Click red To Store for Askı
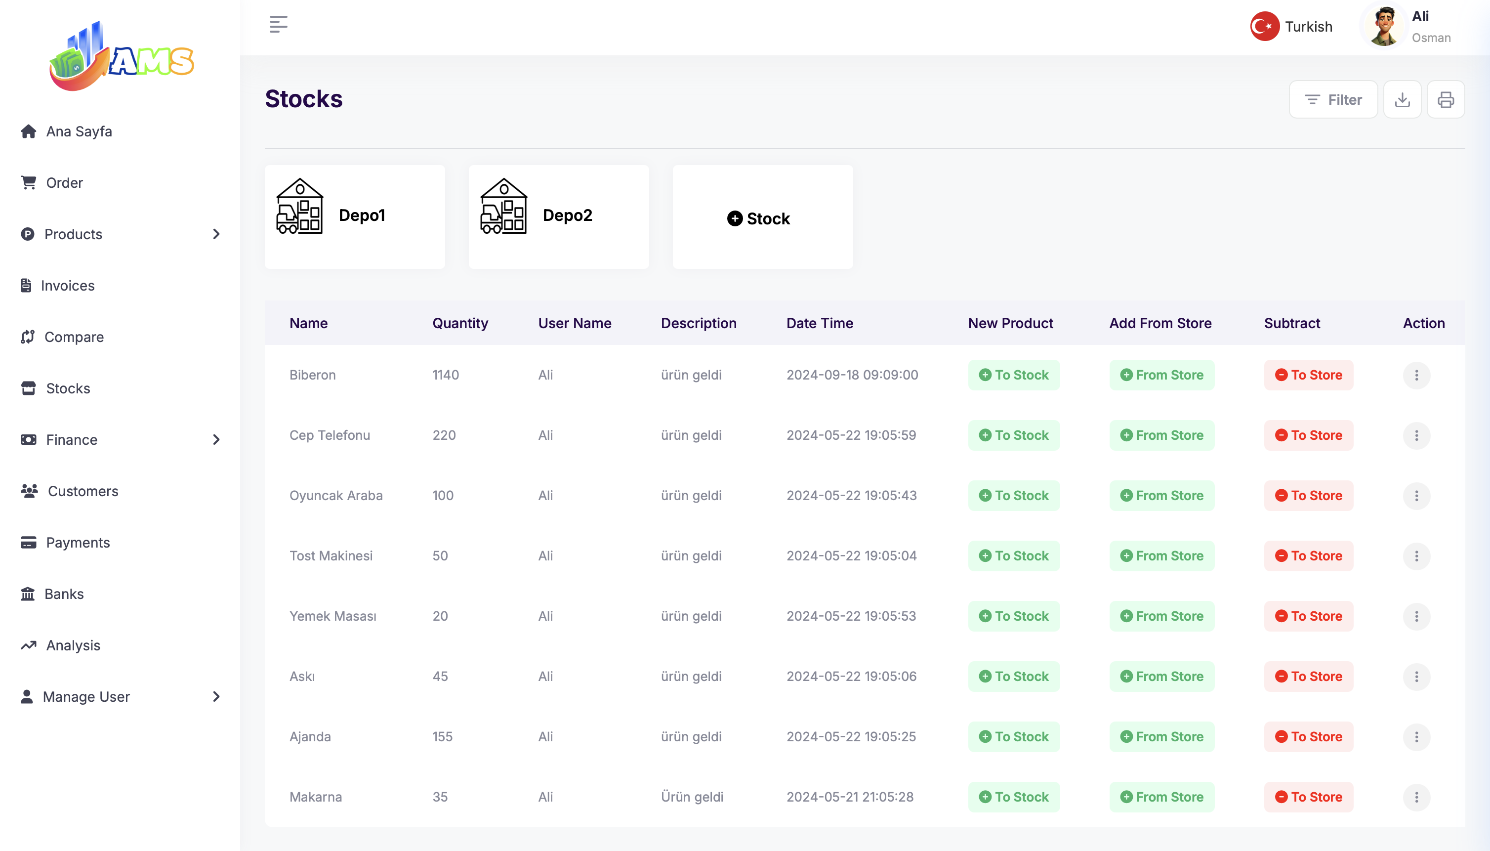Image resolution: width=1490 pixels, height=851 pixels. [1308, 677]
